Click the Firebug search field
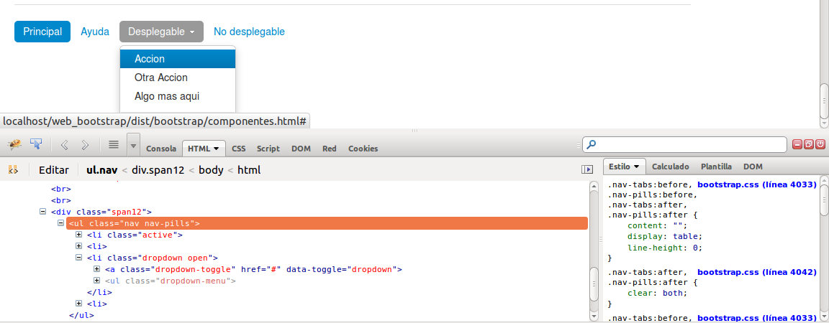This screenshot has width=829, height=323. pos(684,144)
